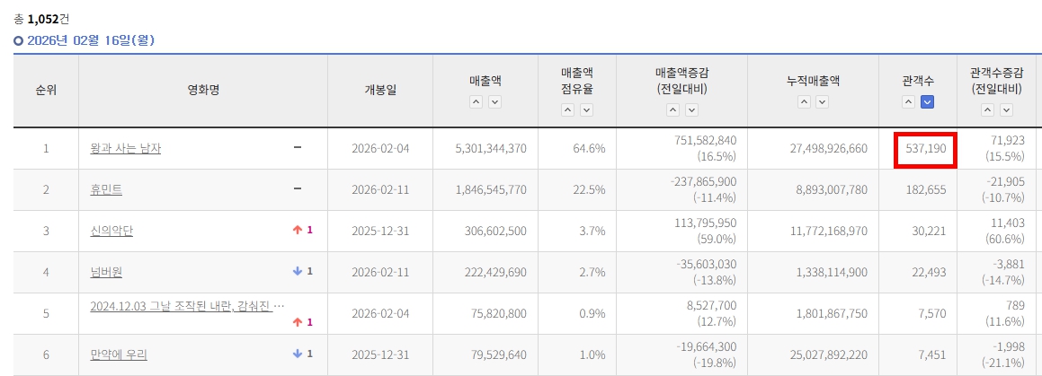Click 306,602,500 sales value

[495, 231]
